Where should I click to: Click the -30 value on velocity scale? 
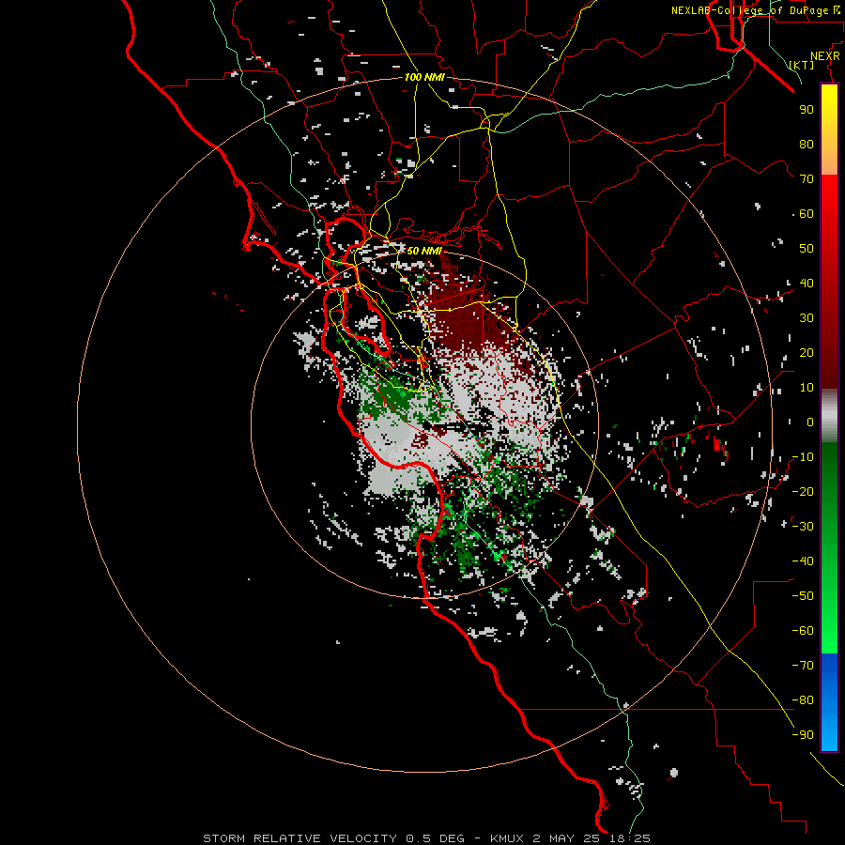click(803, 527)
